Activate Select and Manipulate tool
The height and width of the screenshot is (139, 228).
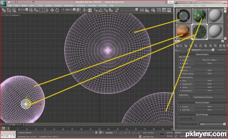click(x=84, y=10)
